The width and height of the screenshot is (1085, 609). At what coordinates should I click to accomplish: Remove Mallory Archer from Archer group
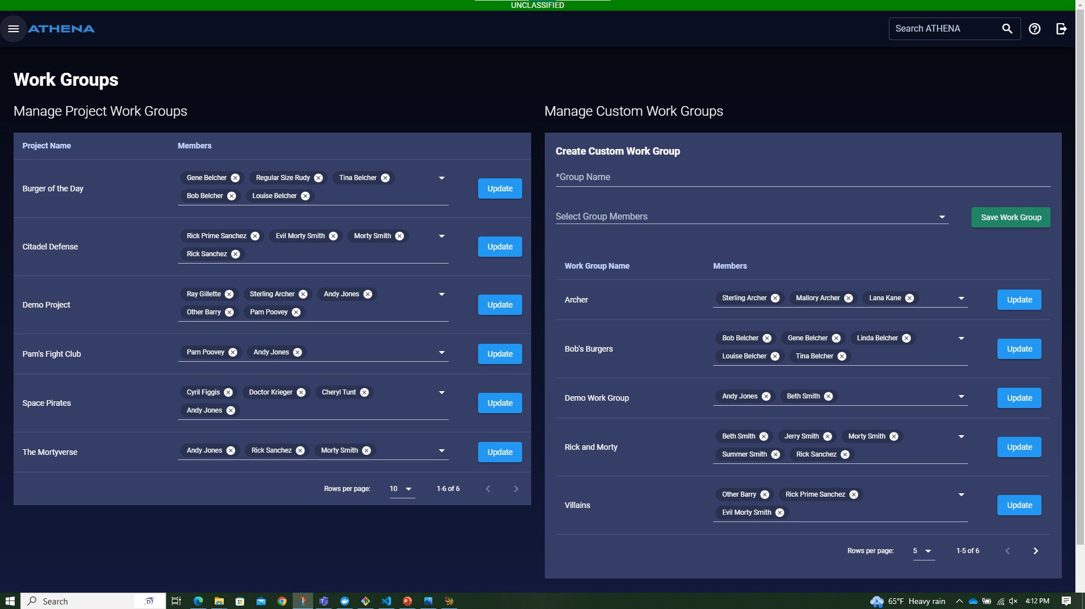848,298
